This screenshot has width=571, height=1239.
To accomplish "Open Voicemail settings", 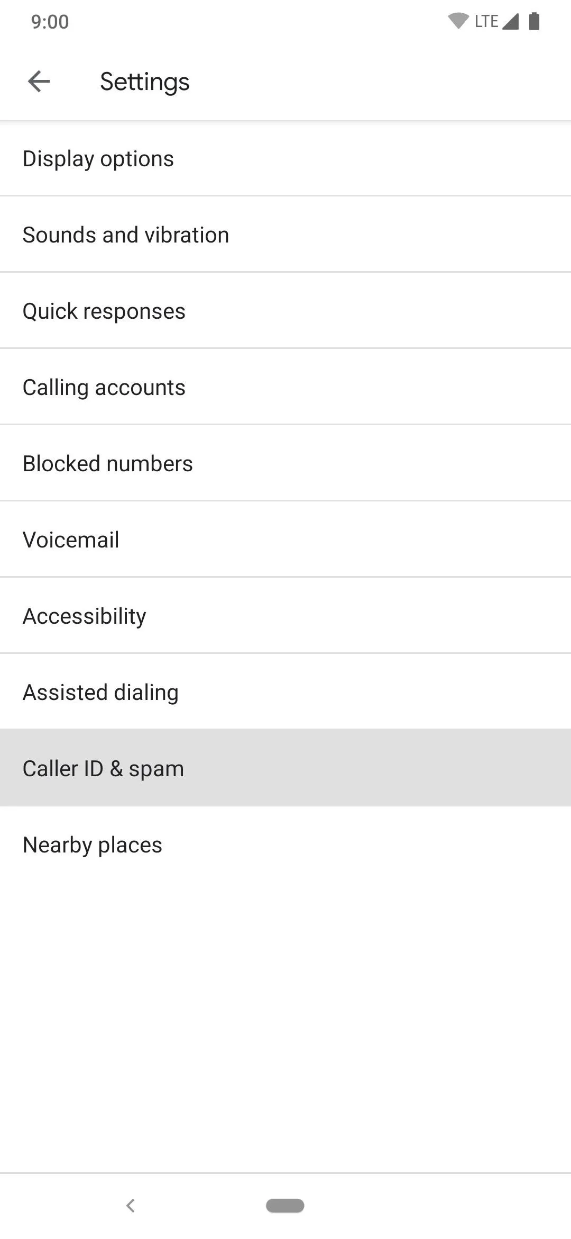I will (x=285, y=540).
